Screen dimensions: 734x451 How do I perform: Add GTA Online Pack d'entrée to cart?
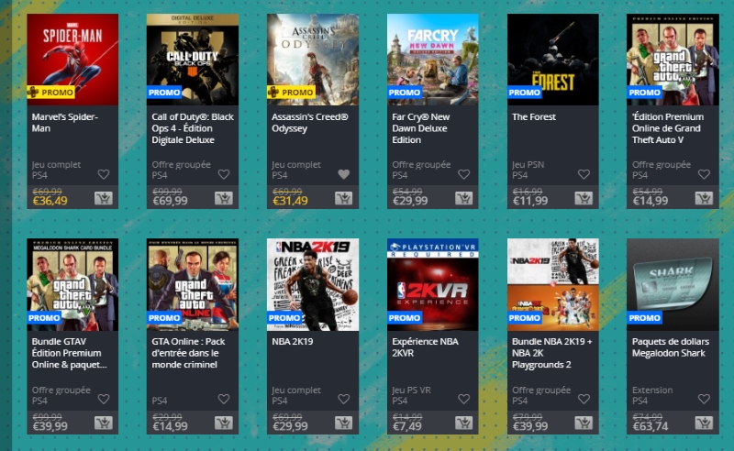click(224, 423)
